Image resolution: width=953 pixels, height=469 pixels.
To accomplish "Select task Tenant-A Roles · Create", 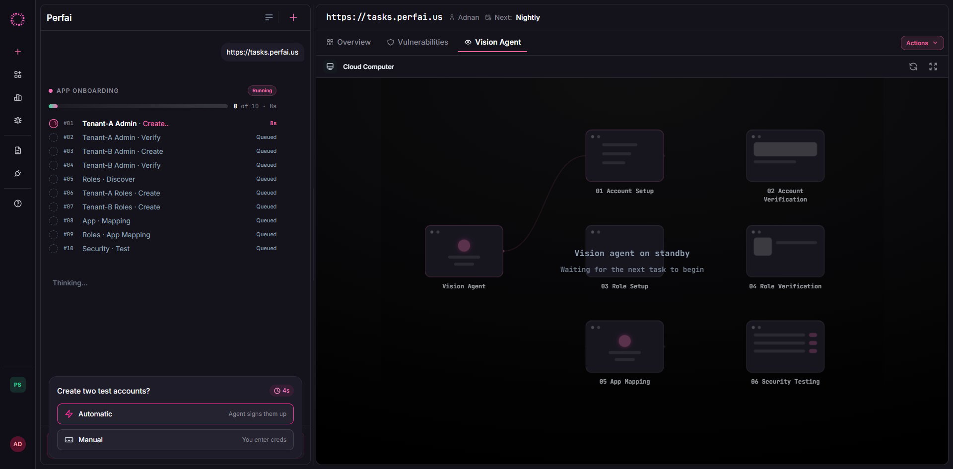I will pyautogui.click(x=163, y=193).
